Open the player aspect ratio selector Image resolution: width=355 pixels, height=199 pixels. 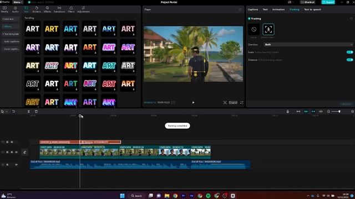click(233, 102)
